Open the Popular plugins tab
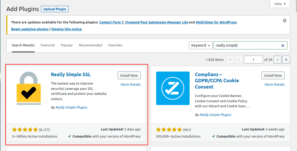The height and width of the screenshot is (151, 297). point(67,45)
